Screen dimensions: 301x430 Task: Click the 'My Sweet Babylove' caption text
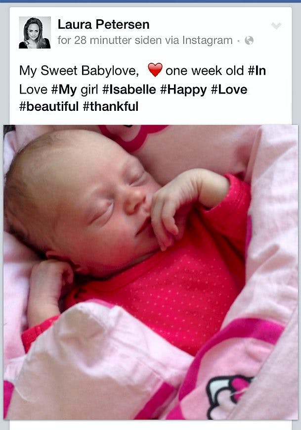click(x=79, y=71)
